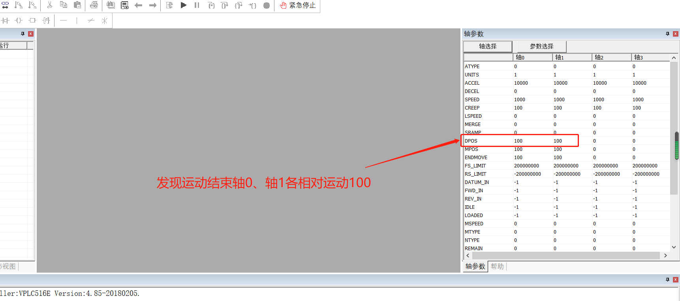Select the ENDMOVE parameter name
The width and height of the screenshot is (680, 301).
[476, 158]
